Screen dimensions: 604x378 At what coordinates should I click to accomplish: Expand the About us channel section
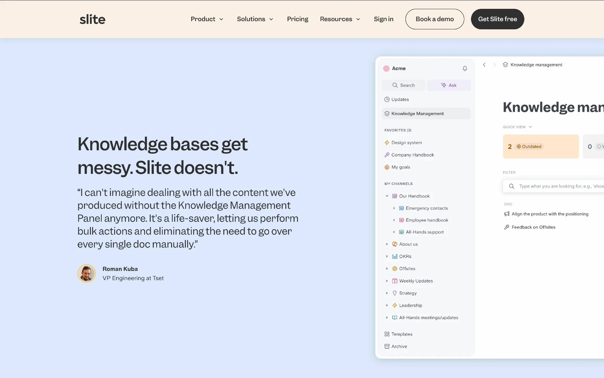(387, 244)
